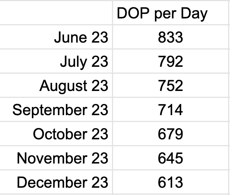The image size is (230, 195).
Task: Select the cell containing 833
Action: pyautogui.click(x=171, y=37)
